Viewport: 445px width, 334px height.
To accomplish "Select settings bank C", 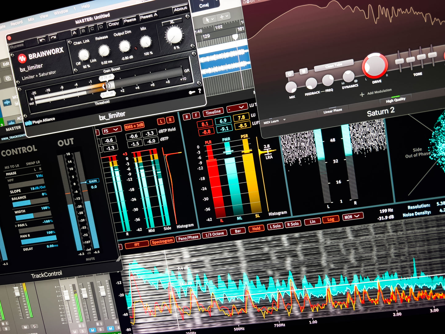I will coord(92,29).
